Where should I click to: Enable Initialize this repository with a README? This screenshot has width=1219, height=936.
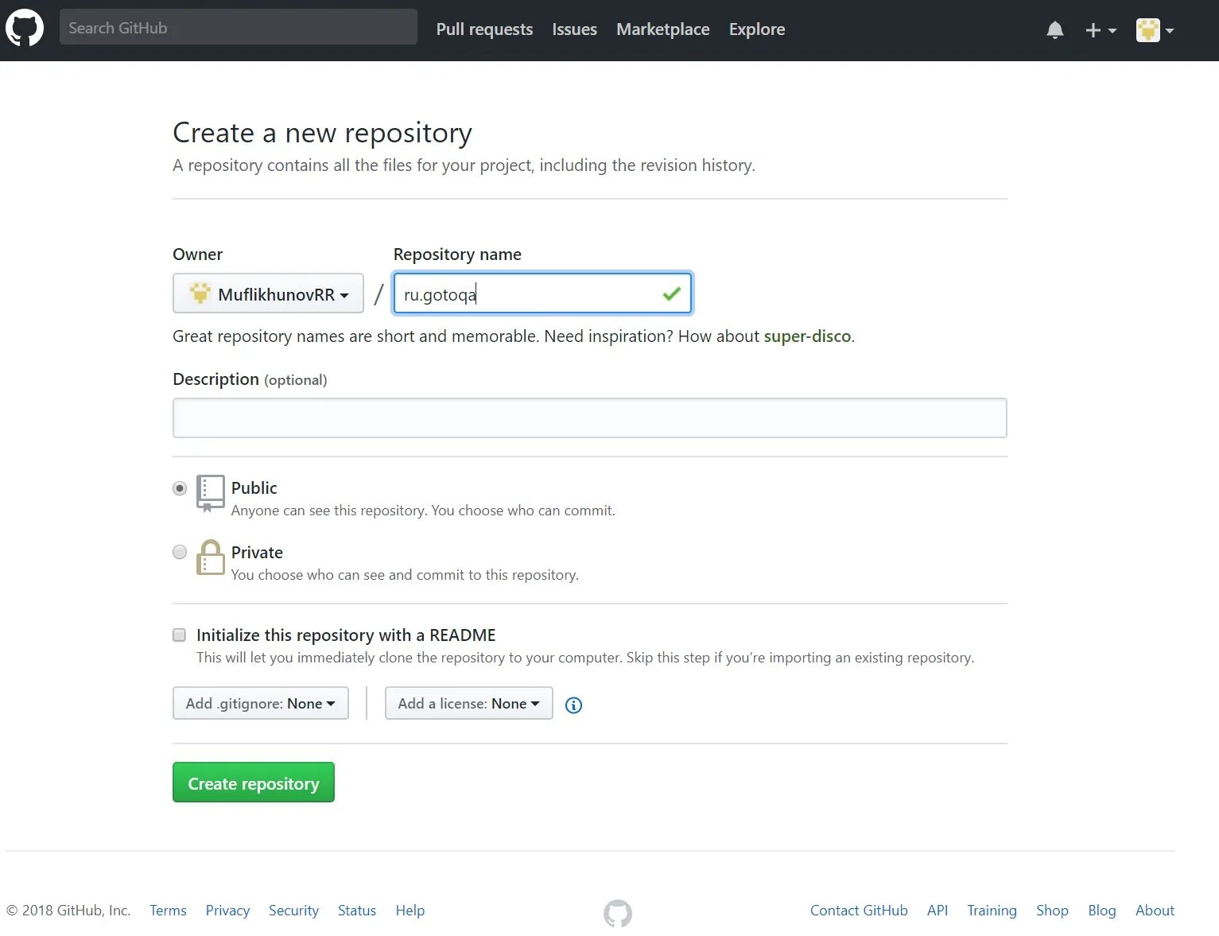(180, 635)
